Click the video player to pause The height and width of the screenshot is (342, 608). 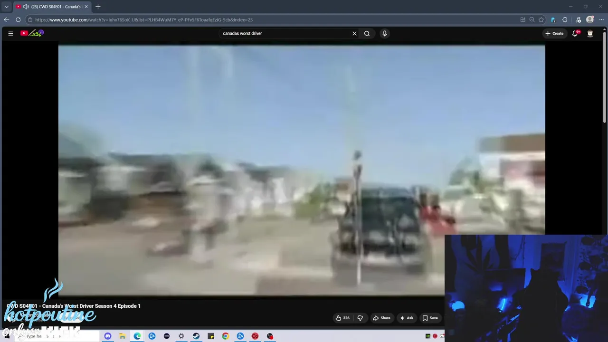coord(302,170)
